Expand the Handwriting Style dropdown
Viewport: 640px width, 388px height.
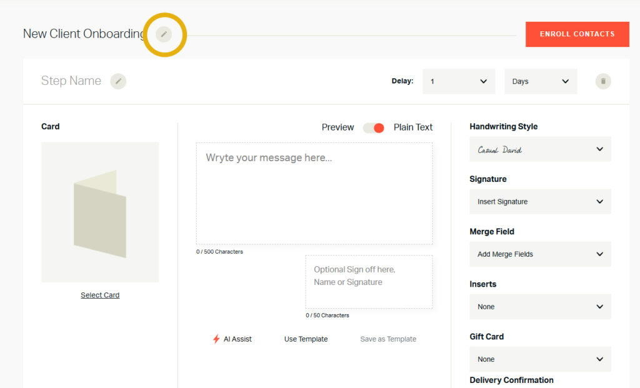tap(540, 149)
